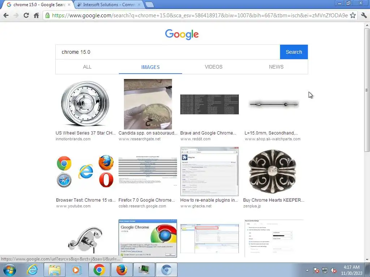Click the Google logo
370x277 pixels.
182,34
